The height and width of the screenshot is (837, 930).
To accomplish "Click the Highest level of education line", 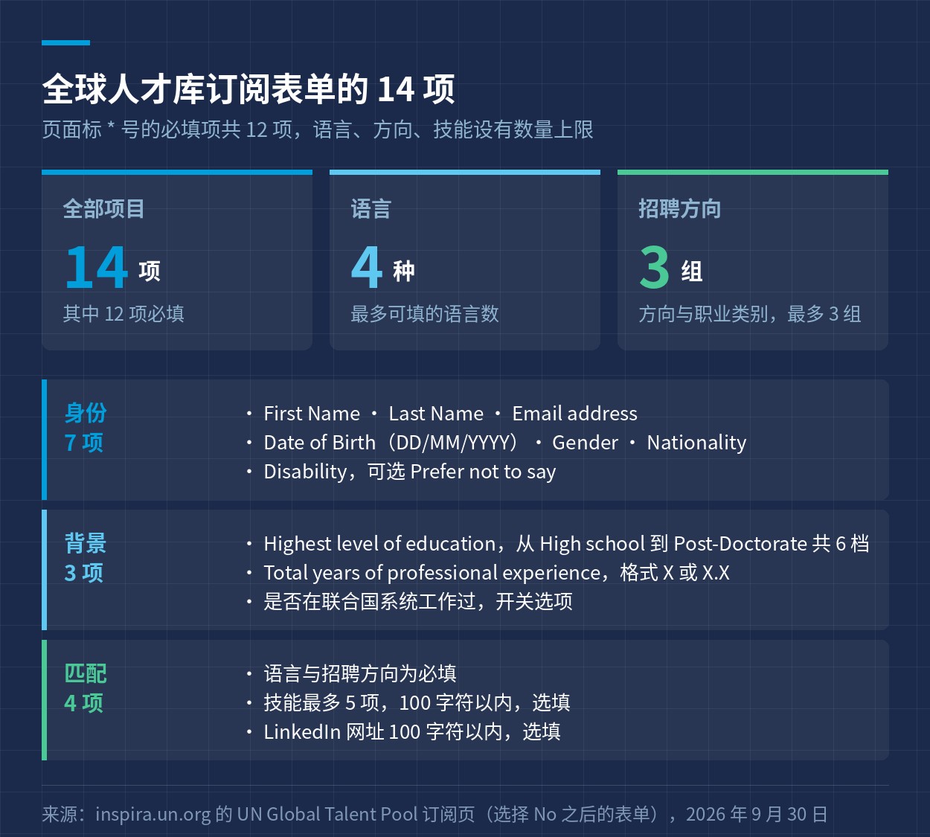I will (x=566, y=544).
